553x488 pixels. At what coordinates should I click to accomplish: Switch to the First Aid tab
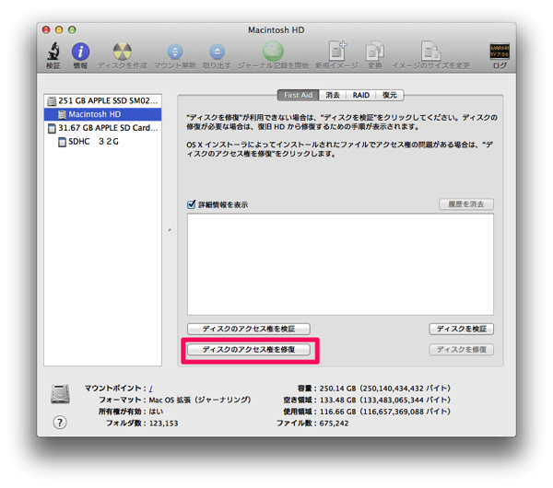[298, 95]
